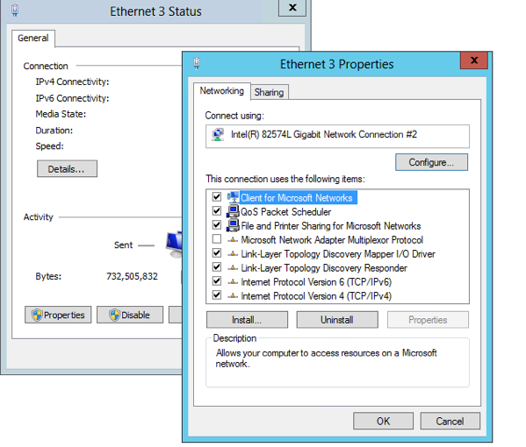Click the Internet Protocol Version 4 protocol icon

point(233,296)
